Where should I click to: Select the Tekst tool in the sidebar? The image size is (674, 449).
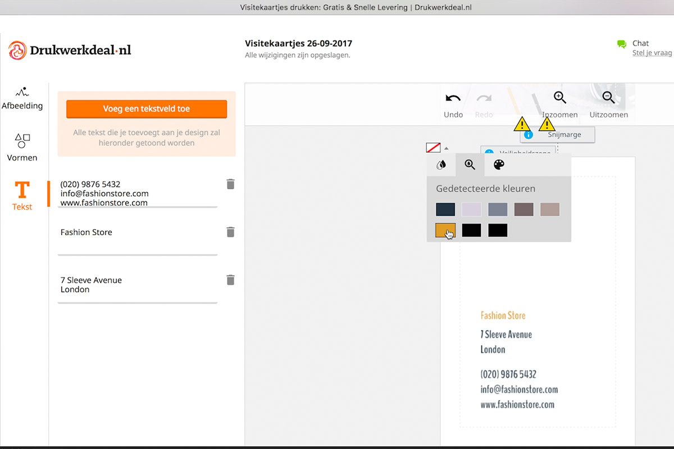22,196
